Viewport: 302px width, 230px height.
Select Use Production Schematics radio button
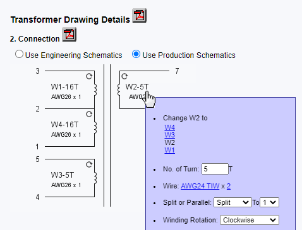point(136,54)
